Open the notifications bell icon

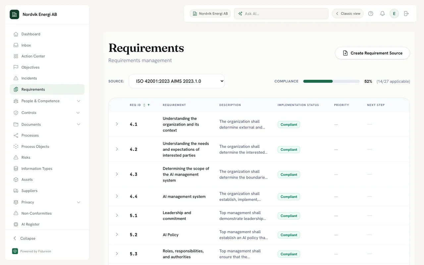(x=382, y=14)
